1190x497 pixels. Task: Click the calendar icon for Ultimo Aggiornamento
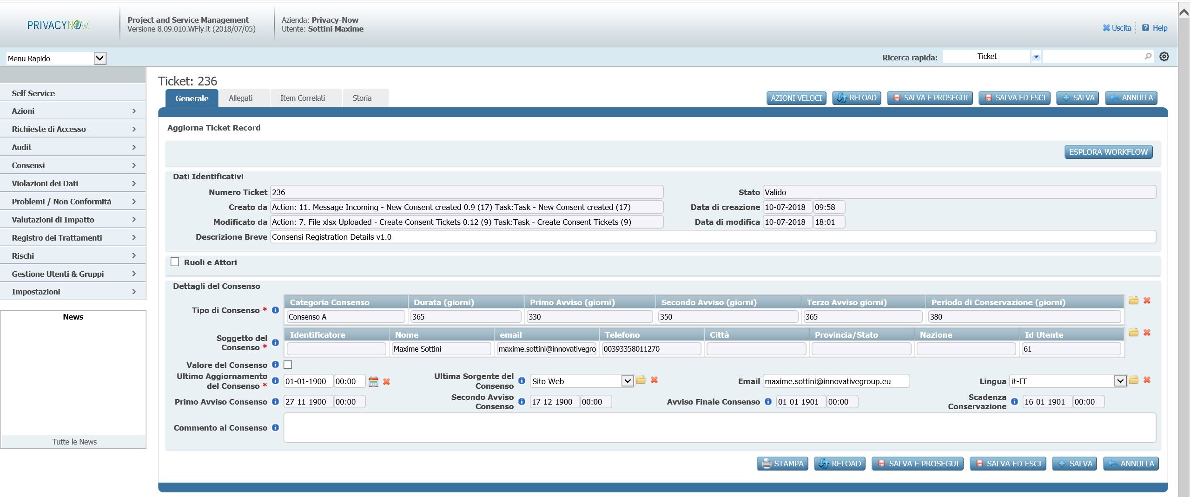coord(373,382)
